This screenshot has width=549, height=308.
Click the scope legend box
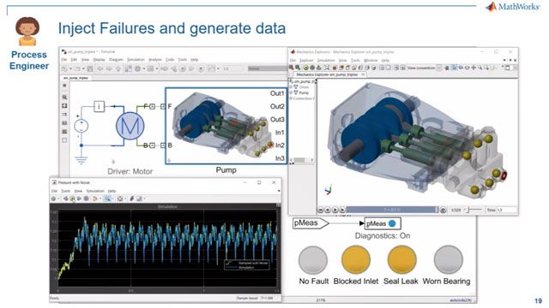[246, 264]
